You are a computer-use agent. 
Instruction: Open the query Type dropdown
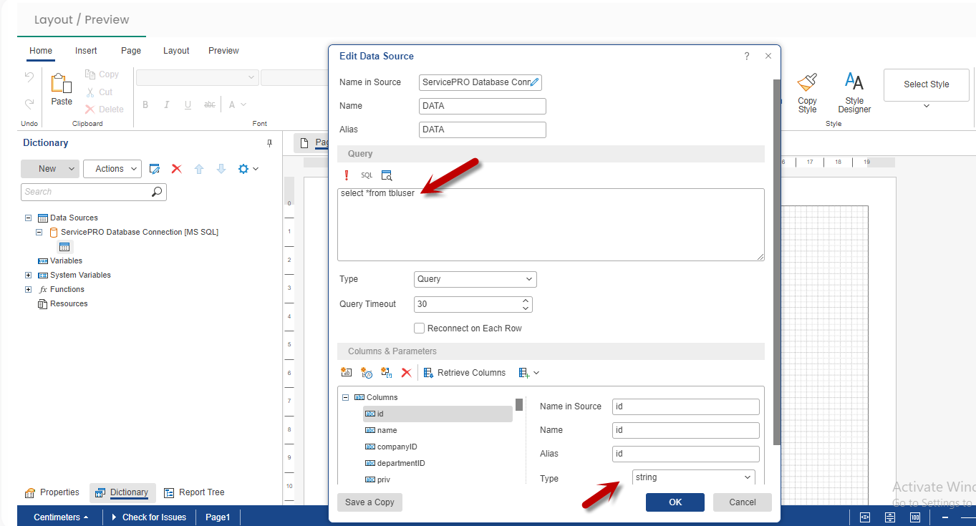tap(475, 279)
